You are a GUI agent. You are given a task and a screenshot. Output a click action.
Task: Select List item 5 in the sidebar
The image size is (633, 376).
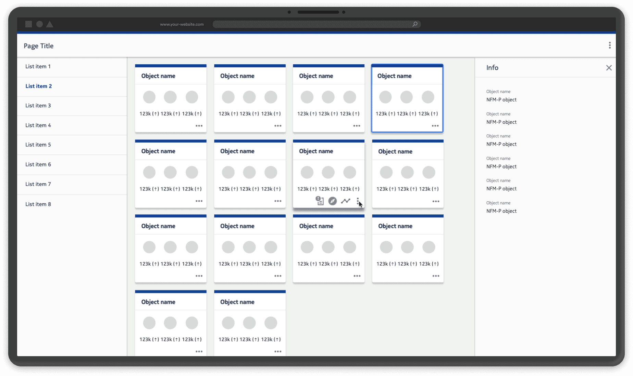coord(38,145)
